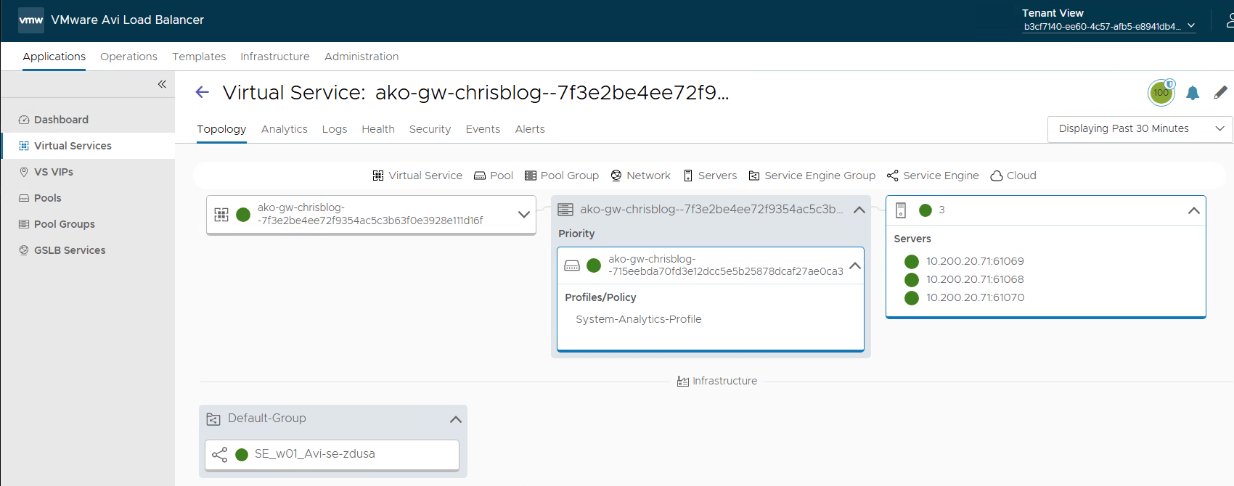This screenshot has width=1234, height=486.
Task: Click the health score 100 badge
Action: (1161, 93)
